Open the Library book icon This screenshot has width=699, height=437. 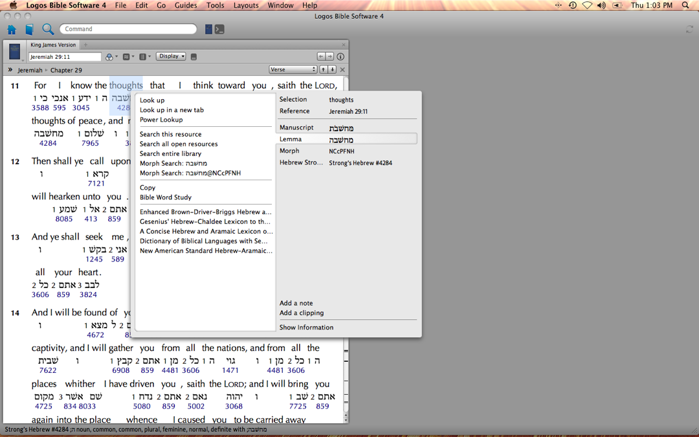pos(29,29)
